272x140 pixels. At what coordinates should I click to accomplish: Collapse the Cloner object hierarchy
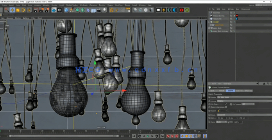pos(209,22)
